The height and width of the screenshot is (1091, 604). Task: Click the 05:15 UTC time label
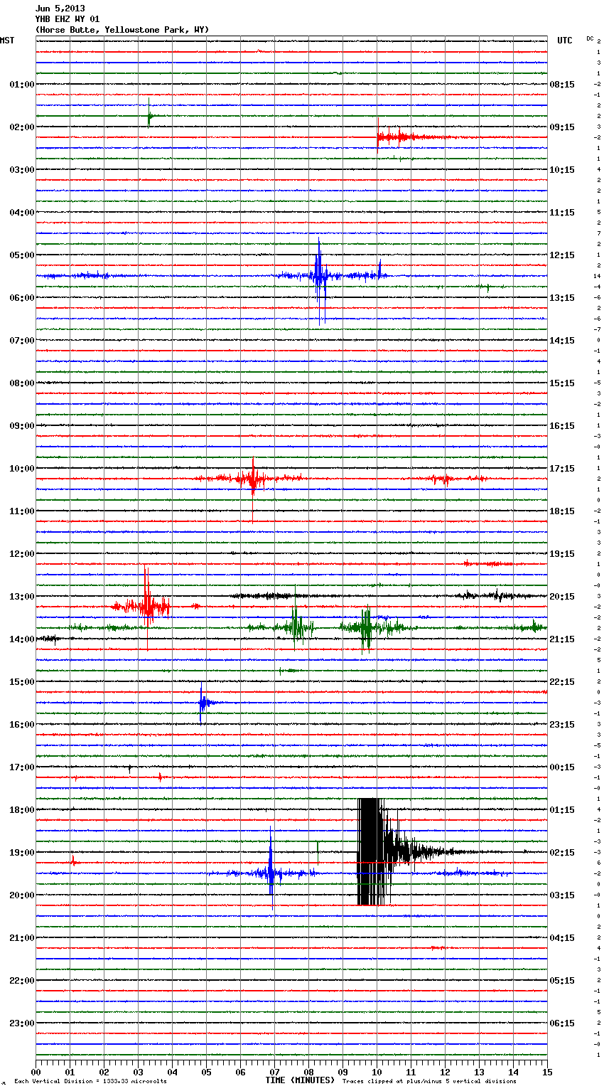(562, 981)
